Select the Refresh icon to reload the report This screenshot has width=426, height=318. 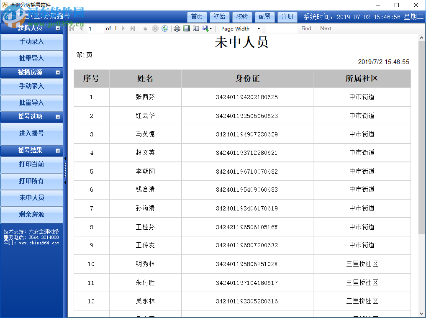point(164,28)
